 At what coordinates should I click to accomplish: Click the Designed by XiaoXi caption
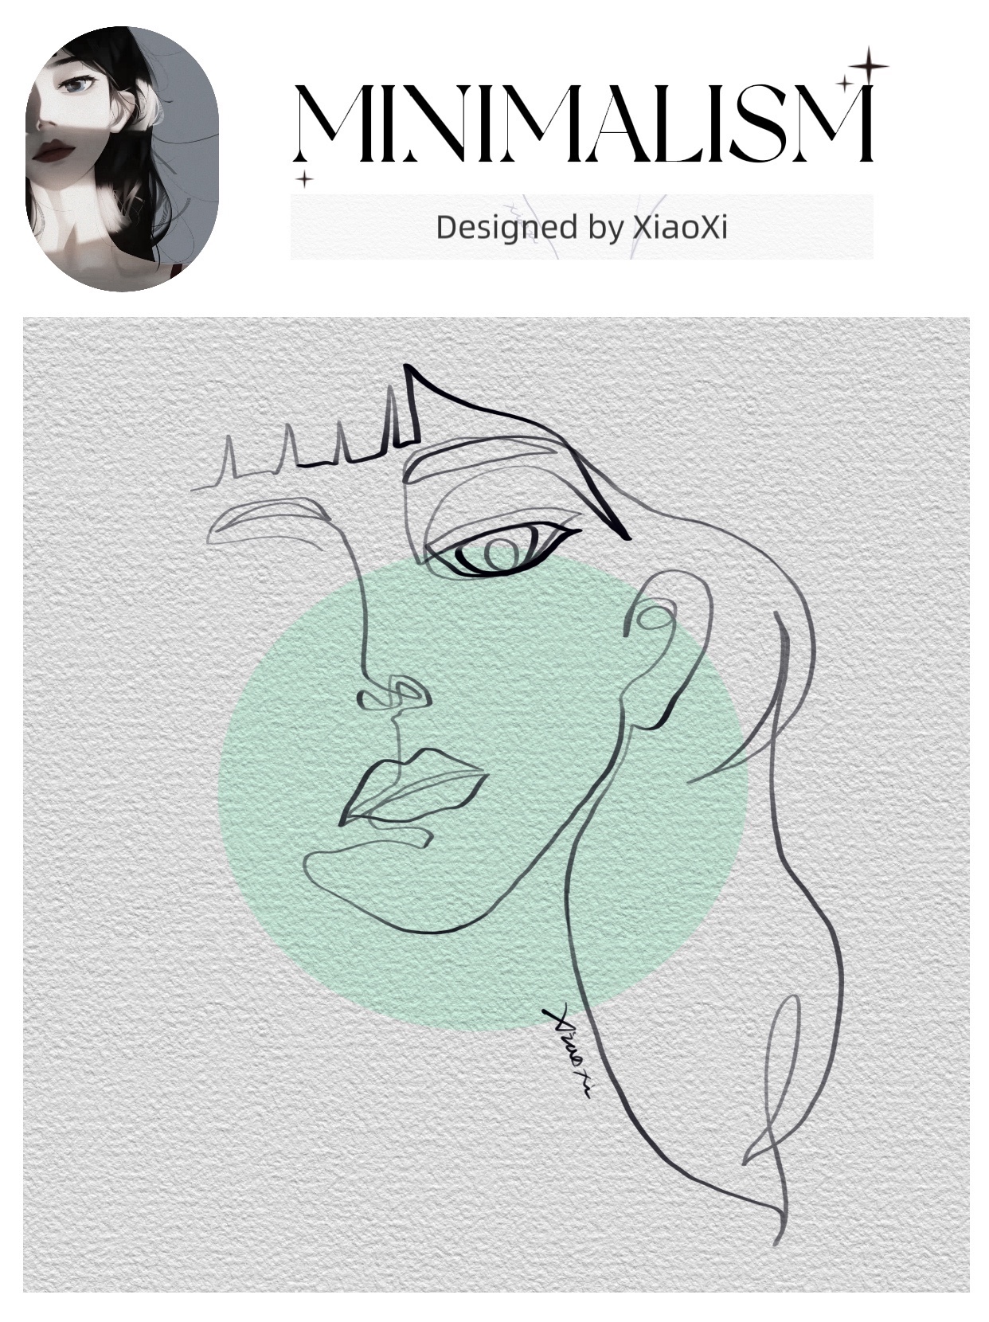pyautogui.click(x=581, y=228)
